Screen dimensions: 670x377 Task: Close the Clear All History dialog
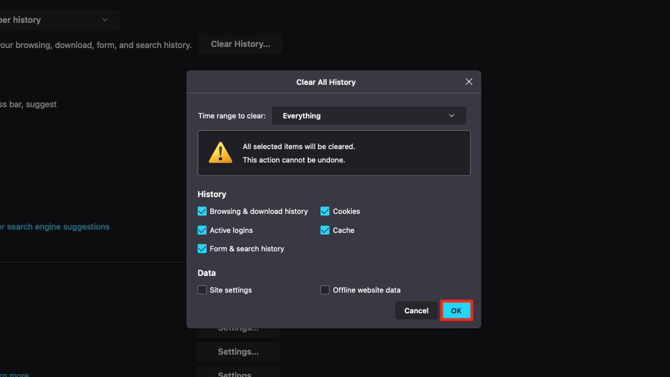[469, 82]
